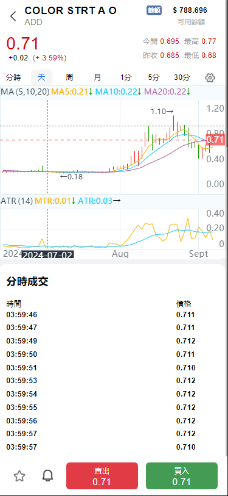Select the 月 monthly chart tab

[98, 77]
